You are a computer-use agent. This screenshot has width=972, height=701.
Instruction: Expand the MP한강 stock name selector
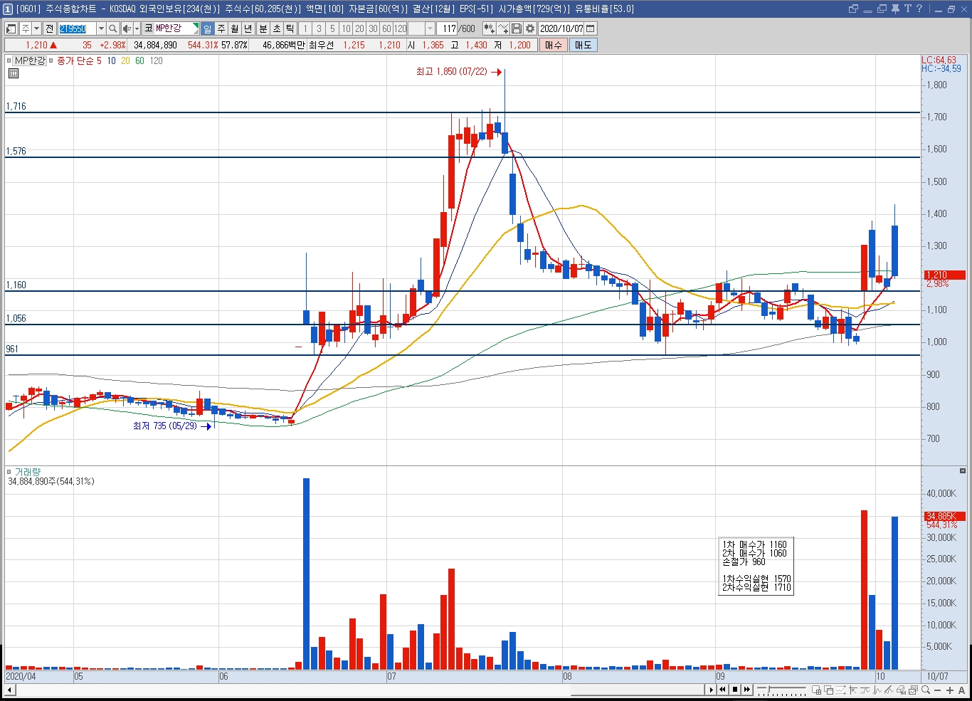tap(196, 28)
